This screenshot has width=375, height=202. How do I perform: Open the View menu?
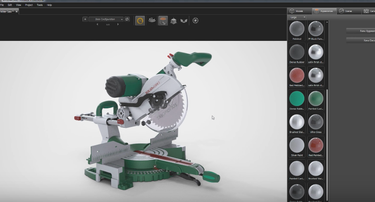(x=18, y=5)
